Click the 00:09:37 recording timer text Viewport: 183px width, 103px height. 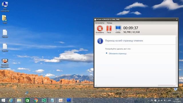pos(131,28)
